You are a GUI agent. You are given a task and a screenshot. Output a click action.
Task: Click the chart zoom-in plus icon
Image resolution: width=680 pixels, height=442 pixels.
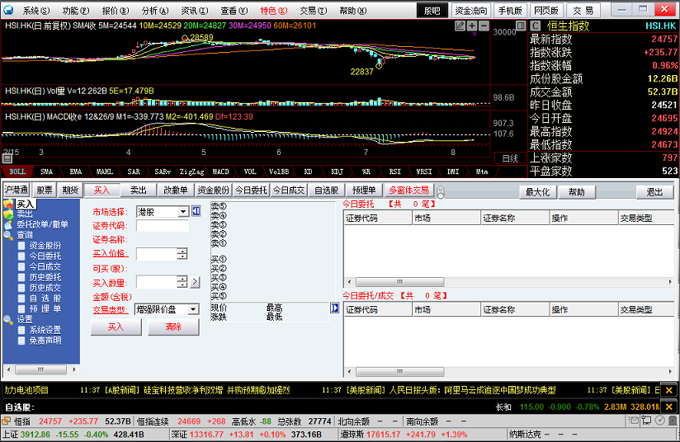[x=472, y=26]
